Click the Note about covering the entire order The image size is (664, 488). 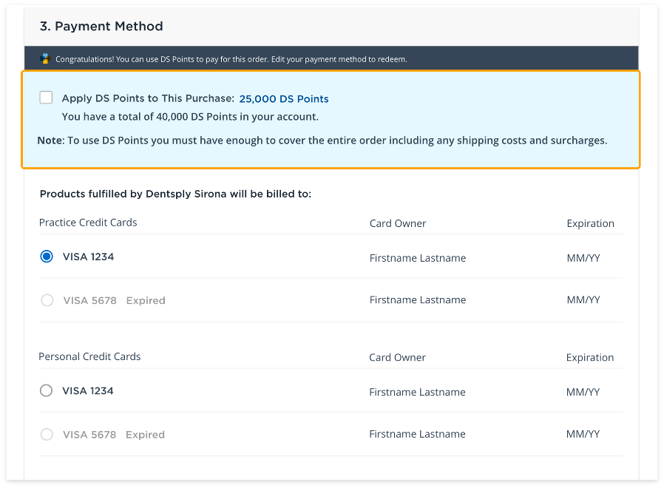(x=322, y=140)
